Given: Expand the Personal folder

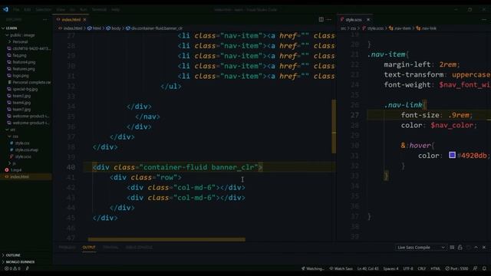Looking at the screenshot, I should pos(18,42).
